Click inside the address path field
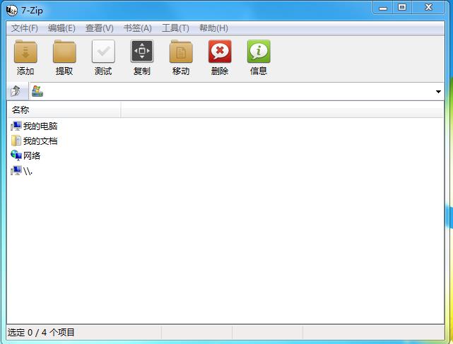Image resolution: width=453 pixels, height=344 pixels. click(x=237, y=92)
